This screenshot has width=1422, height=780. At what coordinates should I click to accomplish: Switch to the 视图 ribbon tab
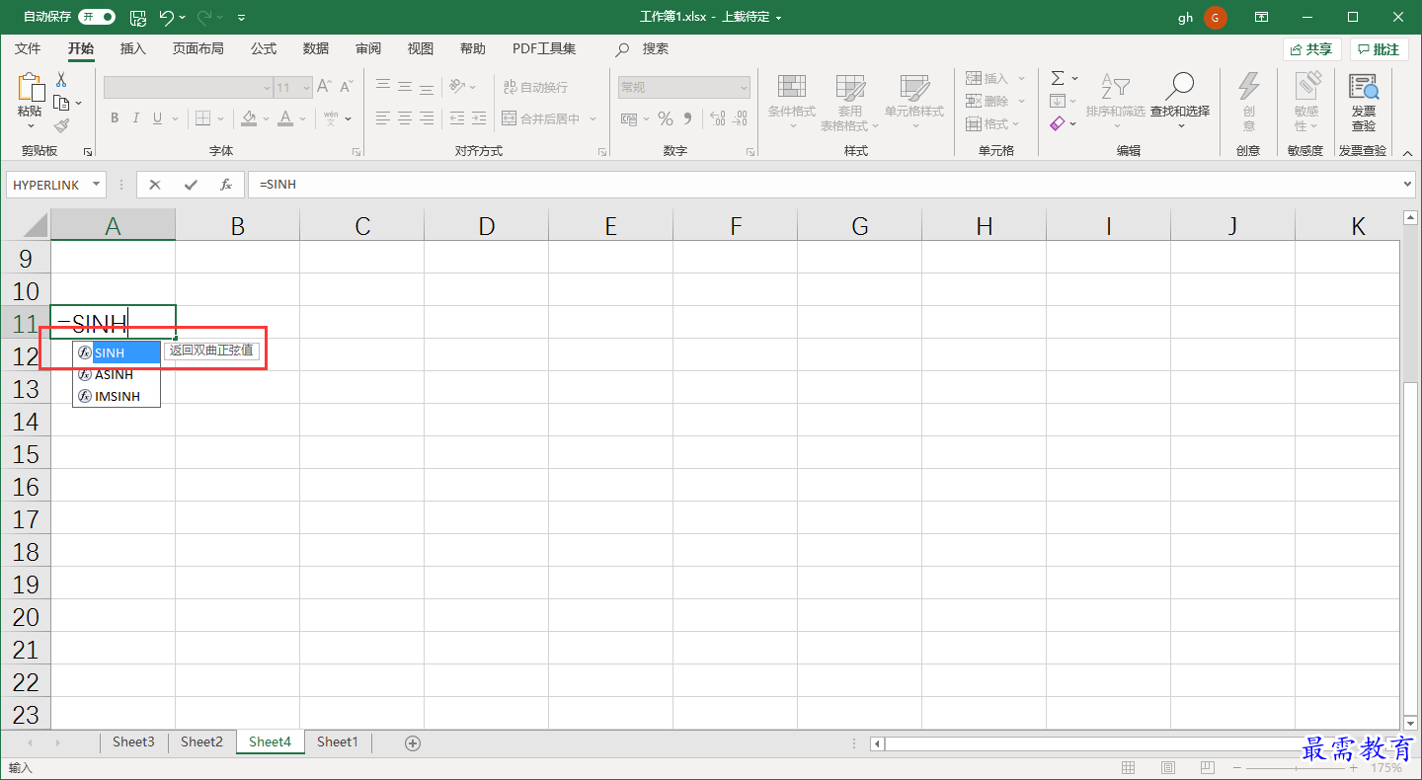pos(421,48)
